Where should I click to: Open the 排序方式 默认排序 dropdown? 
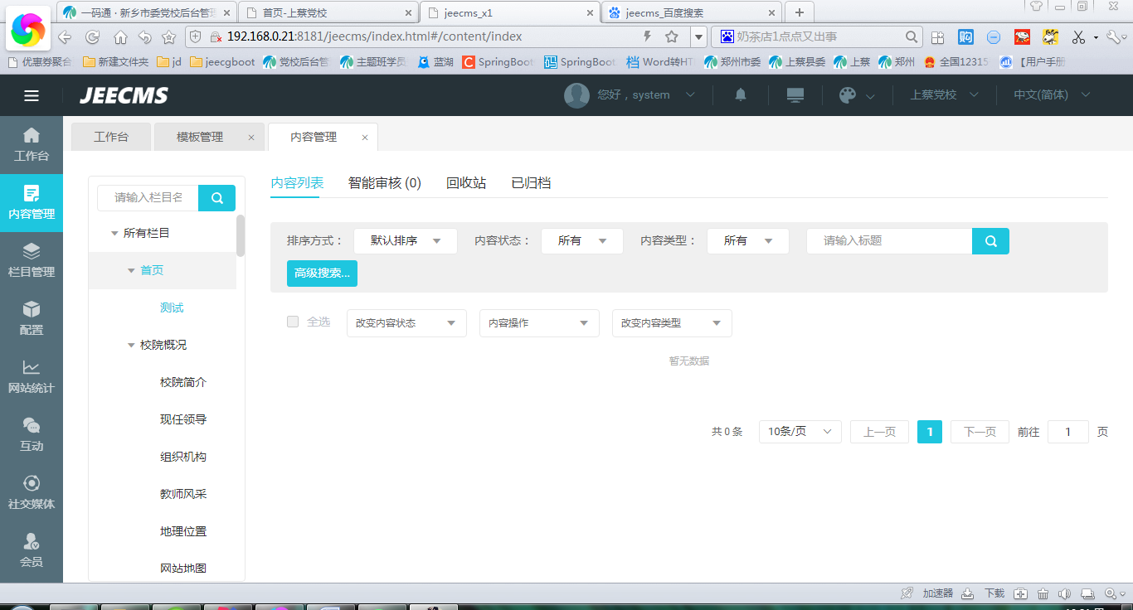pos(405,241)
